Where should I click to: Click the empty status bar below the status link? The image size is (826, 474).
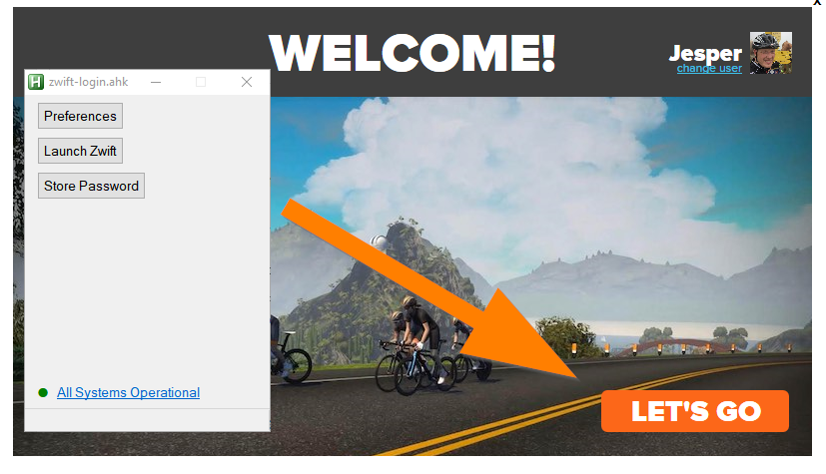click(147, 420)
